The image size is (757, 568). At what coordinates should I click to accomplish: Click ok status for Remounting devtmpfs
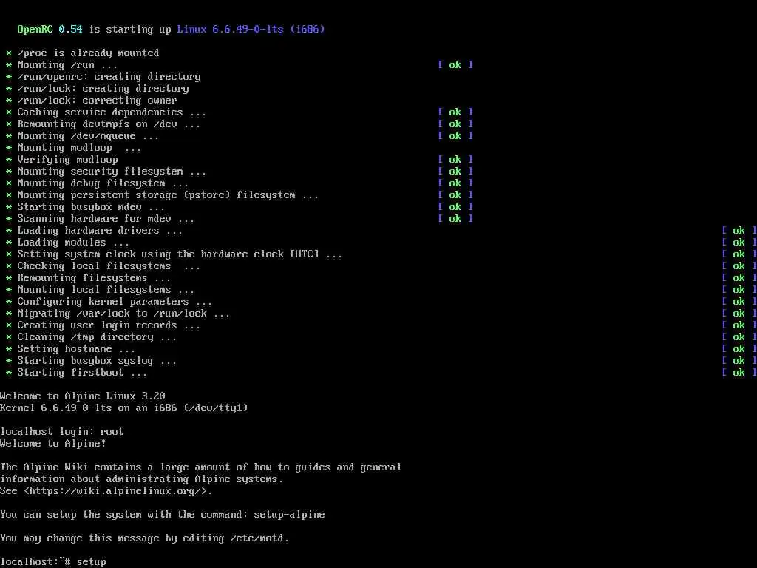(455, 124)
